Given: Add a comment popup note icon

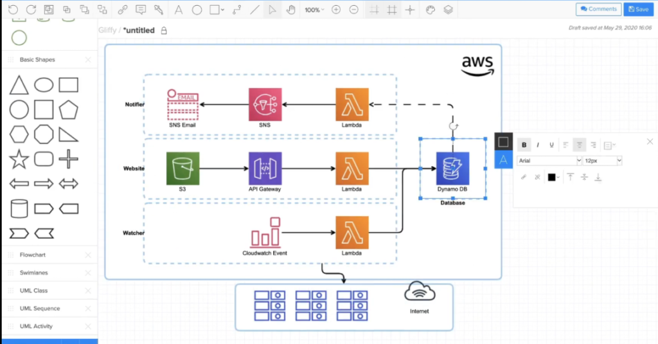Looking at the screenshot, I should 141,10.
